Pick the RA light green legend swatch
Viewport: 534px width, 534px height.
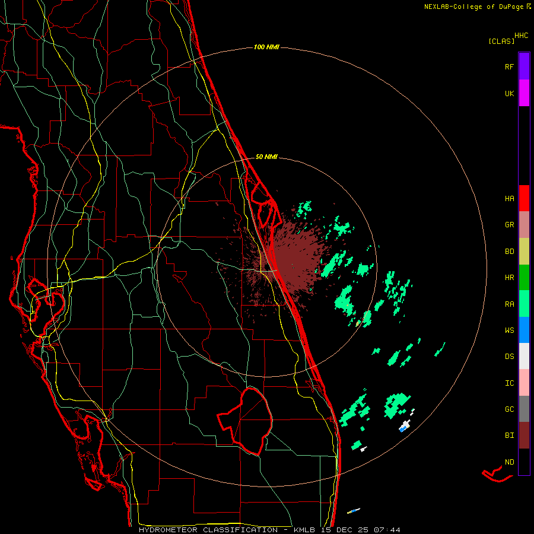(524, 304)
